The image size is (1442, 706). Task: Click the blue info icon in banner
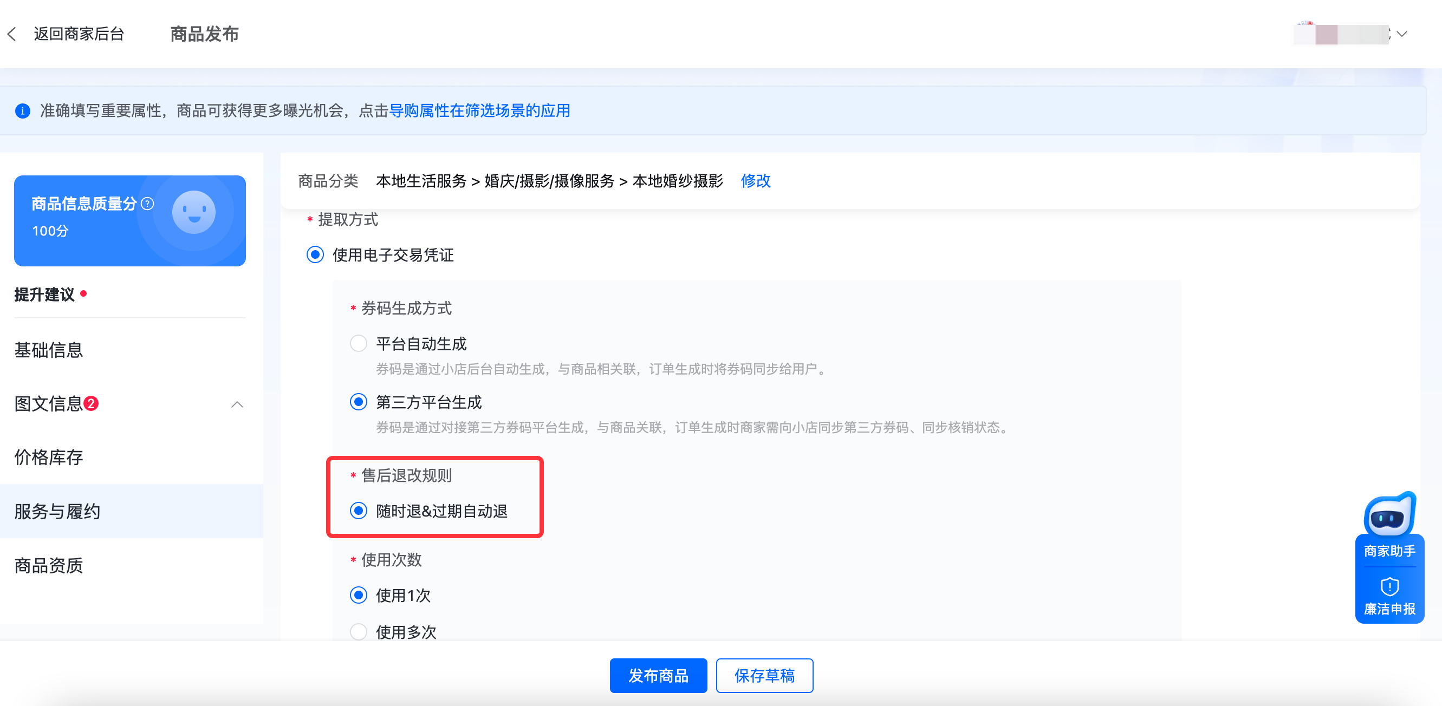(22, 111)
